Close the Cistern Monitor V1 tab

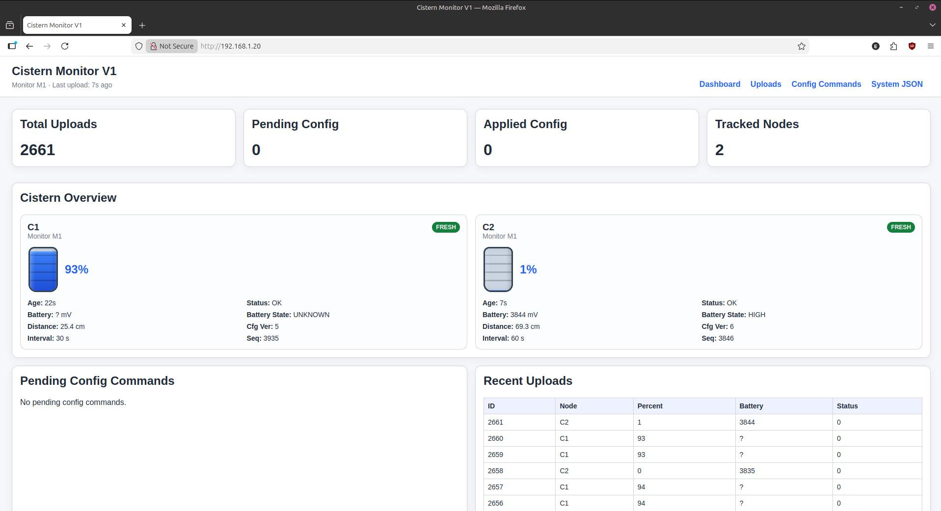coord(124,25)
